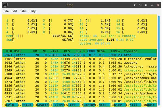This screenshot has height=109, width=163.
Task: Sort by CPU% column header
Action: (x=91, y=51)
